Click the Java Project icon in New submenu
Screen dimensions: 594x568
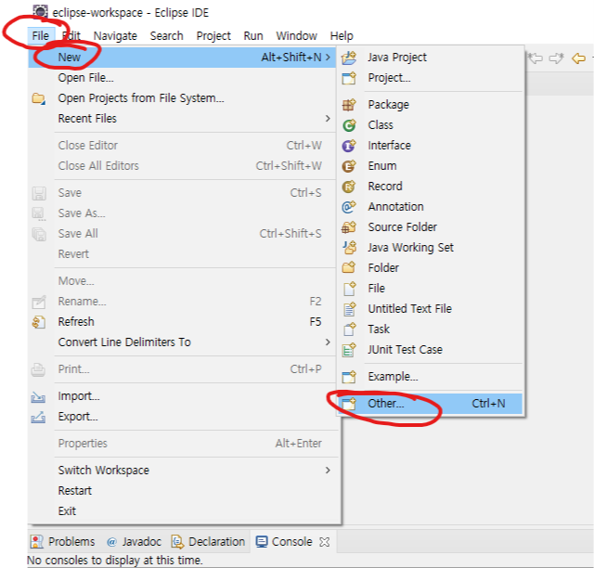[349, 58]
